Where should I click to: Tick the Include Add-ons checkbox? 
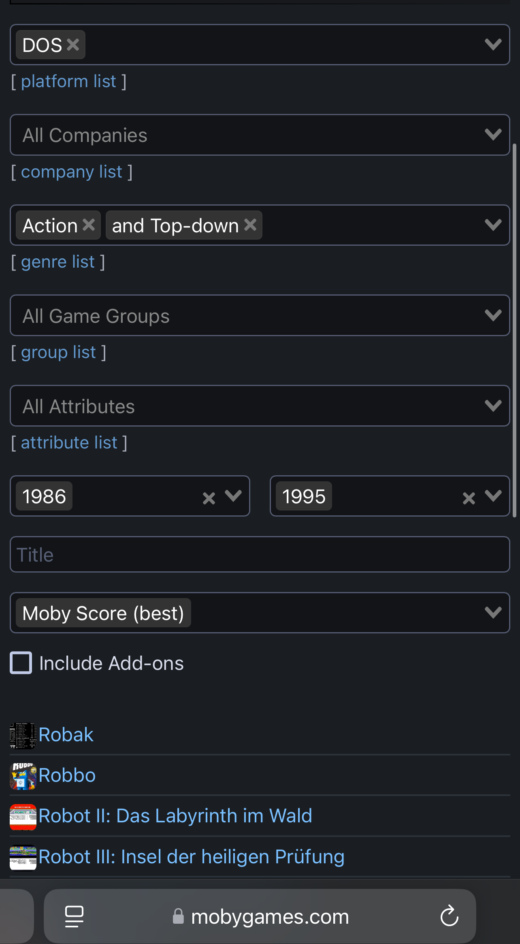click(x=21, y=663)
